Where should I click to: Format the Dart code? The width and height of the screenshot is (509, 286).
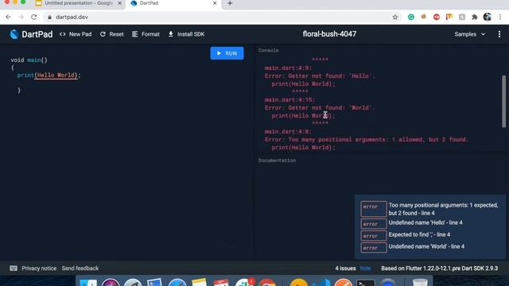pos(146,34)
